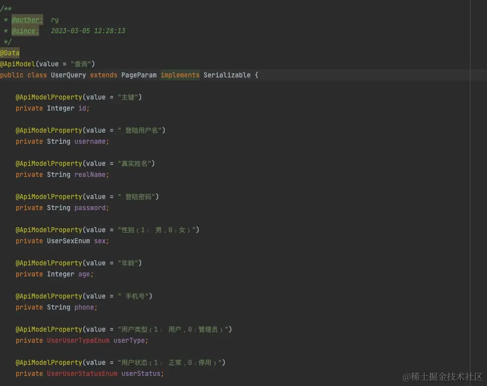Viewport: 487px width, 386px height.
Task: Click the PageParam superclass name
Action: click(x=139, y=75)
